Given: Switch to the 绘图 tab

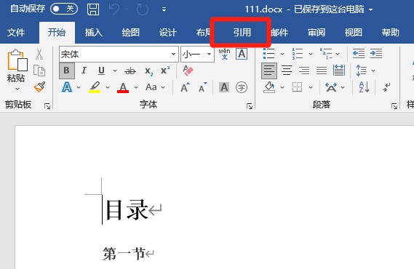Looking at the screenshot, I should coord(130,33).
